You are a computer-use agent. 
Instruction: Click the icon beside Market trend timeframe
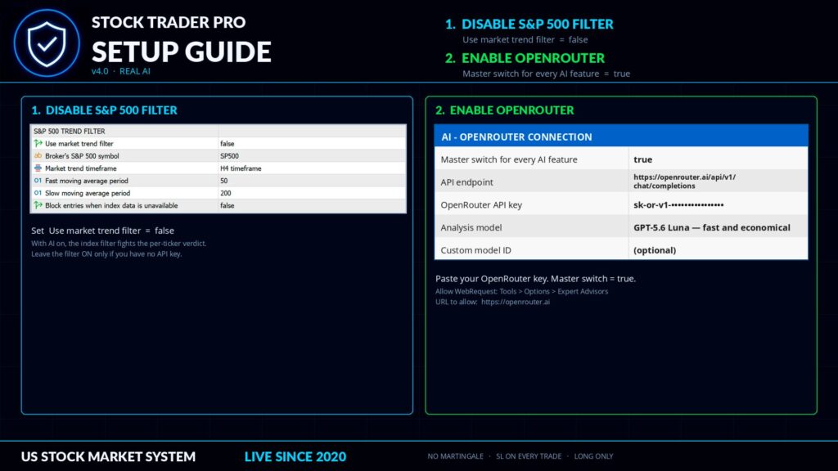tap(38, 168)
